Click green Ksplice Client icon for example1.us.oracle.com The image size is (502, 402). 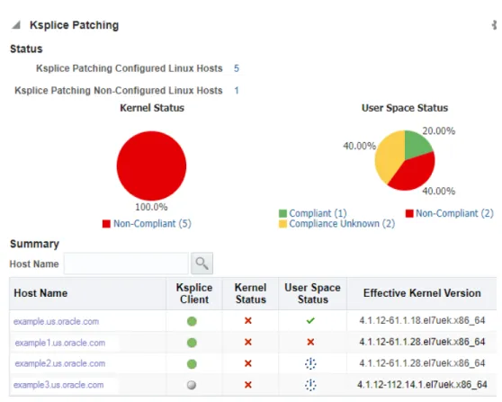pos(192,343)
